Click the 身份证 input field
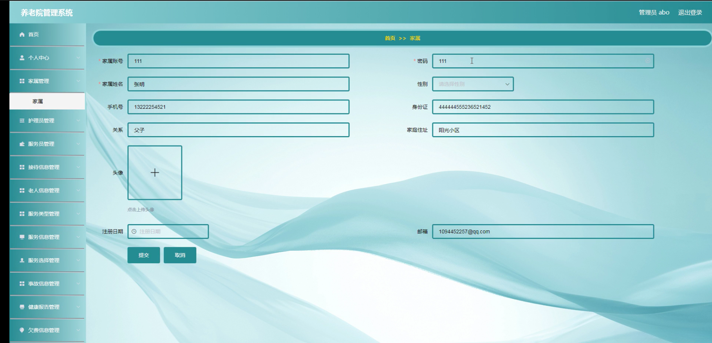Viewport: 712px width, 343px height. [543, 107]
